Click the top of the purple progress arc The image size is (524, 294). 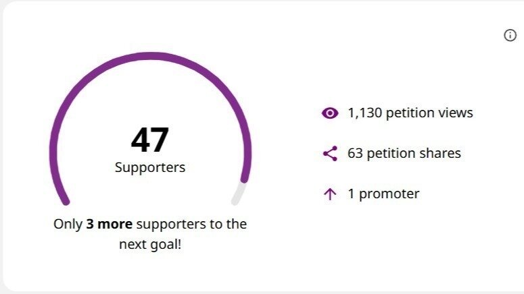coord(150,57)
